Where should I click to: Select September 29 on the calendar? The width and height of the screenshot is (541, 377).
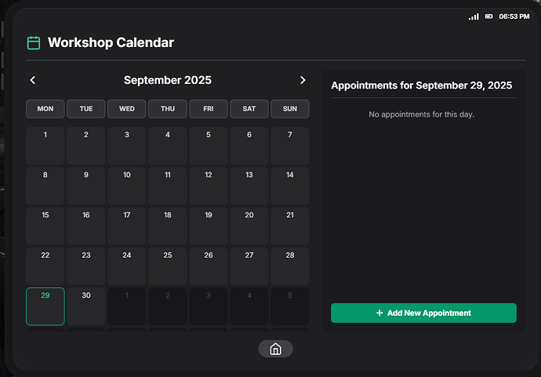pyautogui.click(x=45, y=306)
